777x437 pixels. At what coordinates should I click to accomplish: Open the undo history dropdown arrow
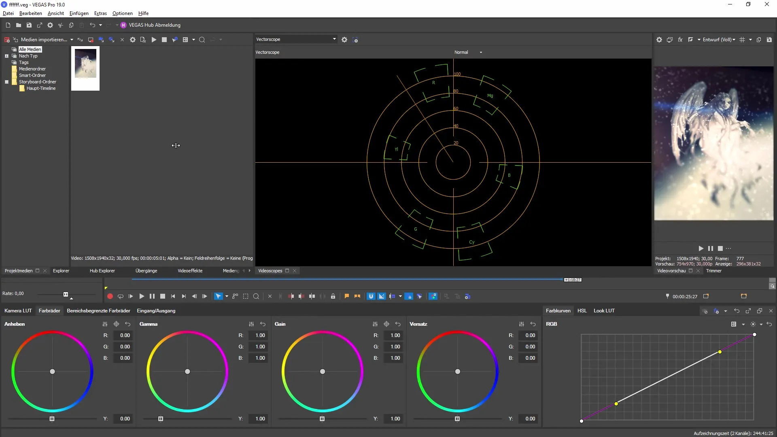tap(100, 25)
